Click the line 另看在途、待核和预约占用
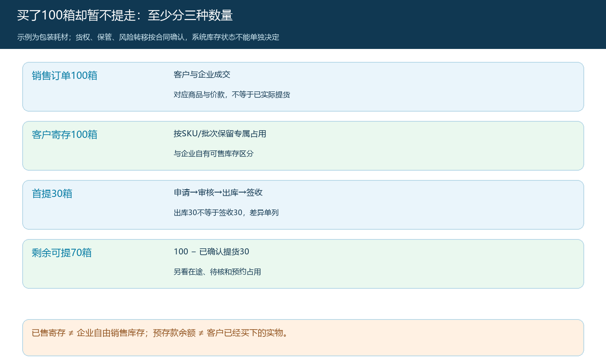 point(217,272)
